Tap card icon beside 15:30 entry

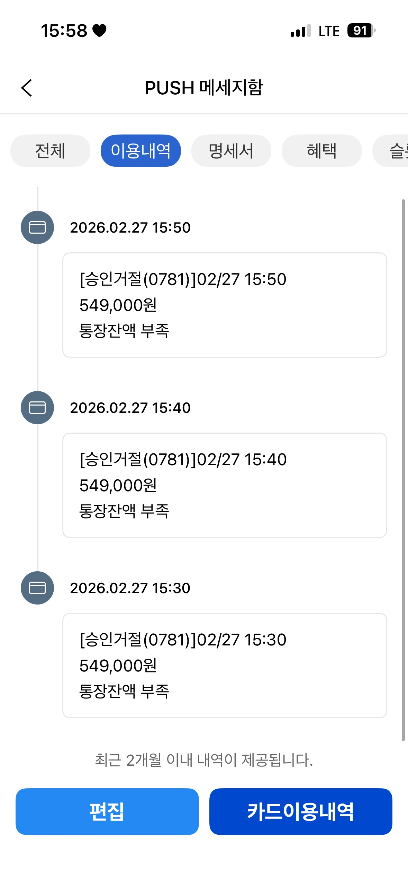tap(37, 588)
